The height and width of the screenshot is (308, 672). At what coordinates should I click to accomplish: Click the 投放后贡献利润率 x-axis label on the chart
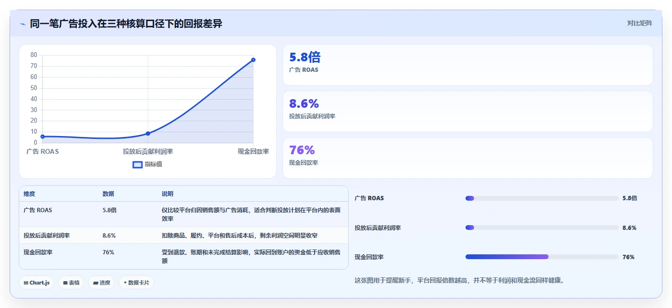tap(148, 151)
